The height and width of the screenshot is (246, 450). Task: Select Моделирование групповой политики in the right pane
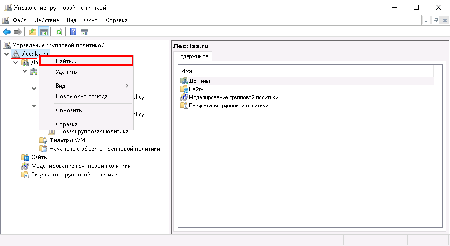[x=233, y=97]
